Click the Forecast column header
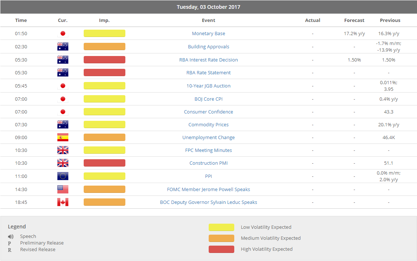Image resolution: width=417 pixels, height=261 pixels. (354, 20)
